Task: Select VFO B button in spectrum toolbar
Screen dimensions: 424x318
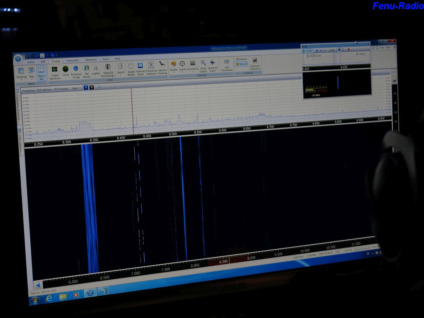Action: coord(92,87)
